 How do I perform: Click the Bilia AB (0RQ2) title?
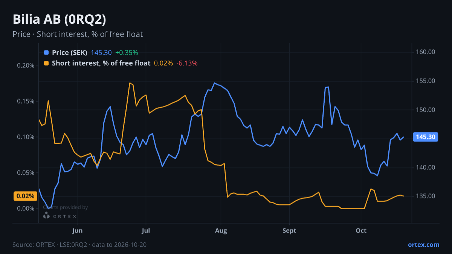[x=60, y=20]
